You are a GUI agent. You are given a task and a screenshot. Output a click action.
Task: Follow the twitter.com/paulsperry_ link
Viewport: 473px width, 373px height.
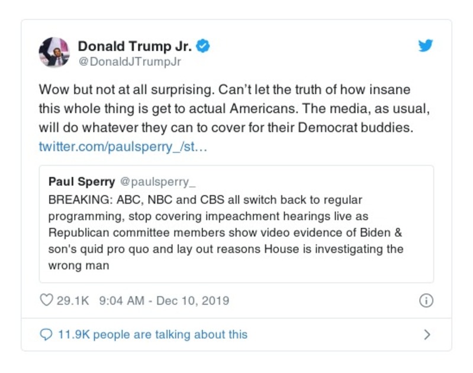(123, 146)
